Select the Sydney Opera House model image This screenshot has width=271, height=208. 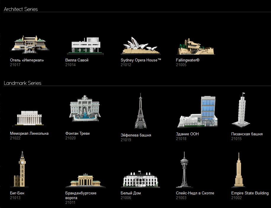(x=140, y=46)
